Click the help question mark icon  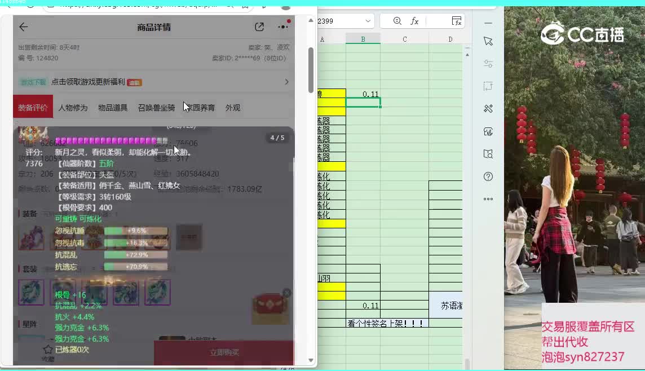coord(488,176)
